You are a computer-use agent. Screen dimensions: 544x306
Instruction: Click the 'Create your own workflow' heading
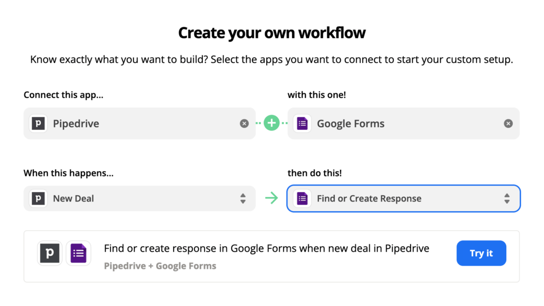pos(271,33)
